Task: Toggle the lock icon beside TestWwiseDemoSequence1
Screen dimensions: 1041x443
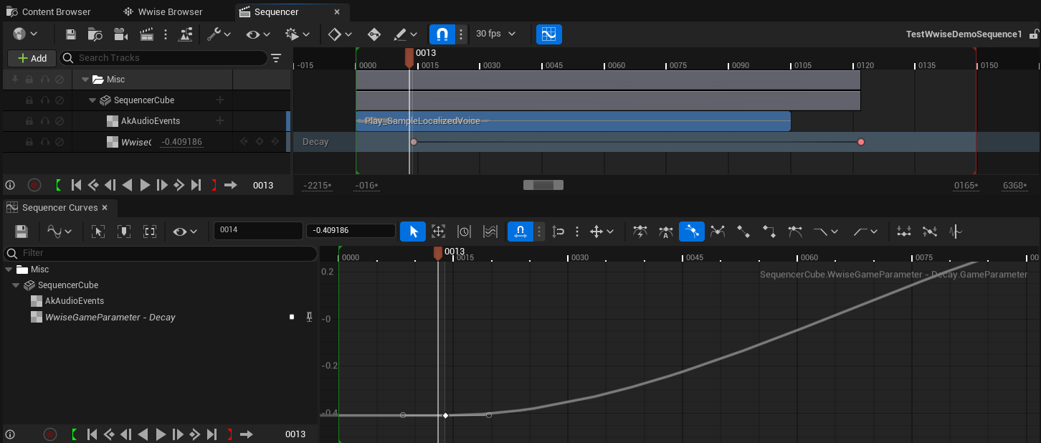Action: [1033, 34]
